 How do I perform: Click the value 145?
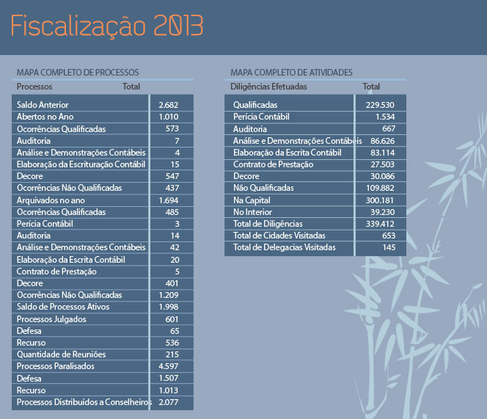pos(389,247)
